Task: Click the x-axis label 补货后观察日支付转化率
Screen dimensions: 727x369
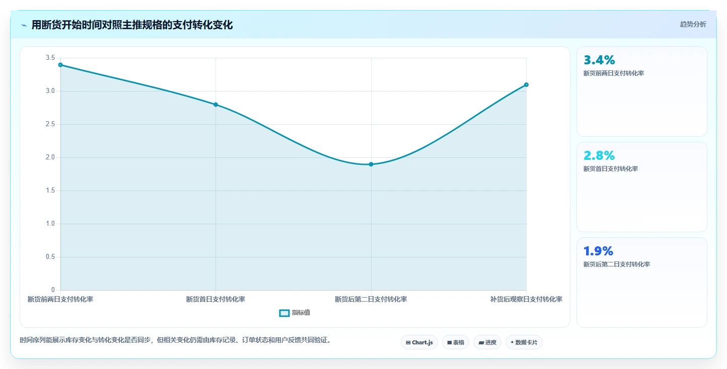Action: [526, 299]
